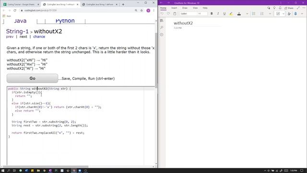Screen dimensions: 307x173
Task: Apply the yellow text highlighter
Action: pos(231,14)
